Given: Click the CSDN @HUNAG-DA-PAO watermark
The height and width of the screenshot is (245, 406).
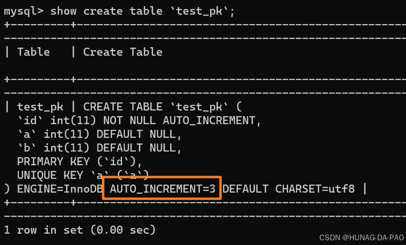Looking at the screenshot, I should point(362,238).
